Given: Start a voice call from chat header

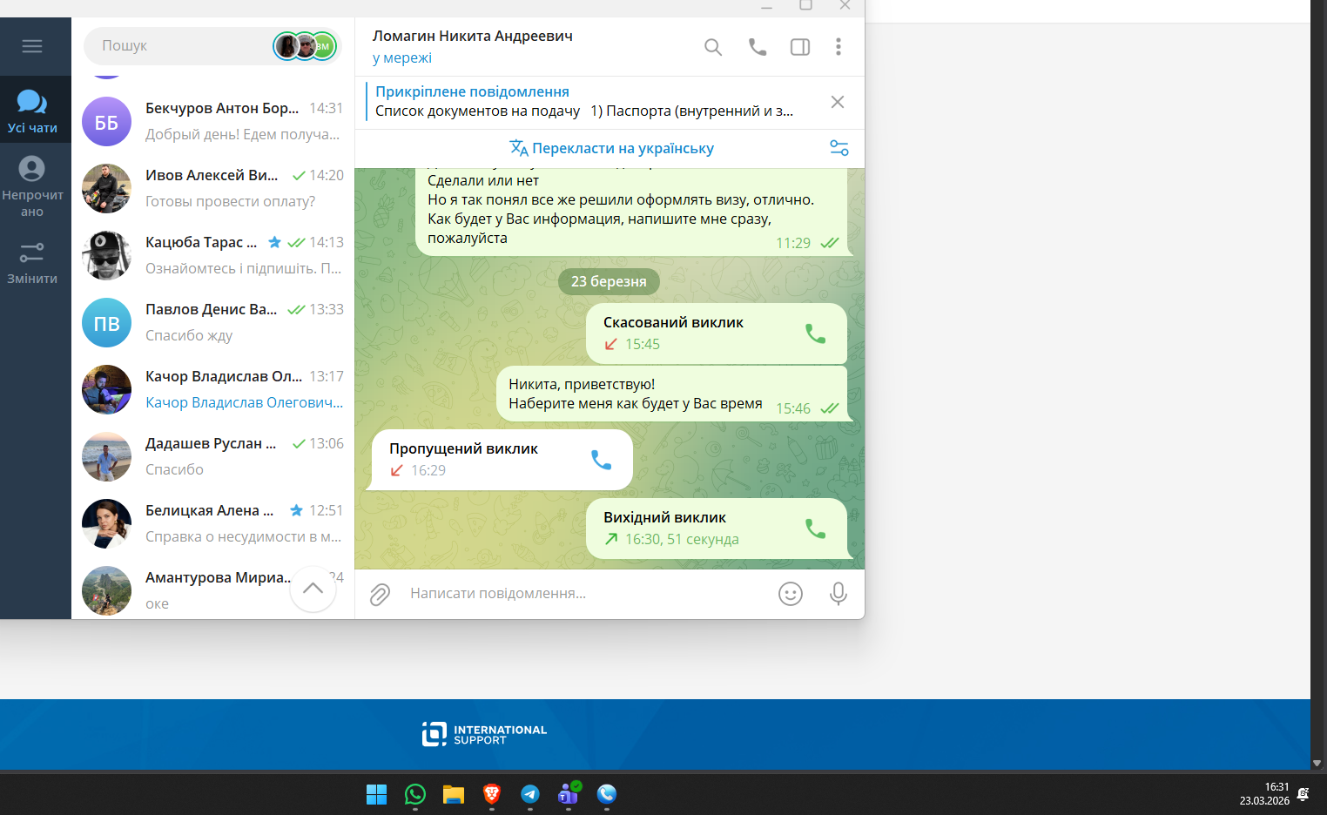Looking at the screenshot, I should pos(758,47).
